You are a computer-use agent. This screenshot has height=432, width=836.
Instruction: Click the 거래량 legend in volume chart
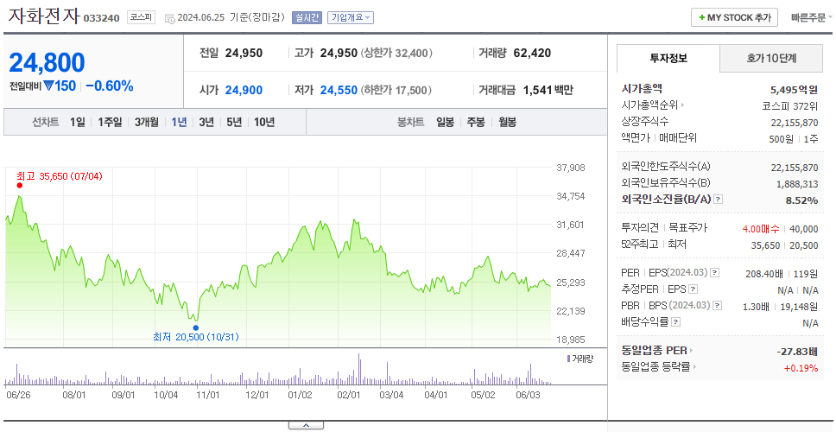579,359
